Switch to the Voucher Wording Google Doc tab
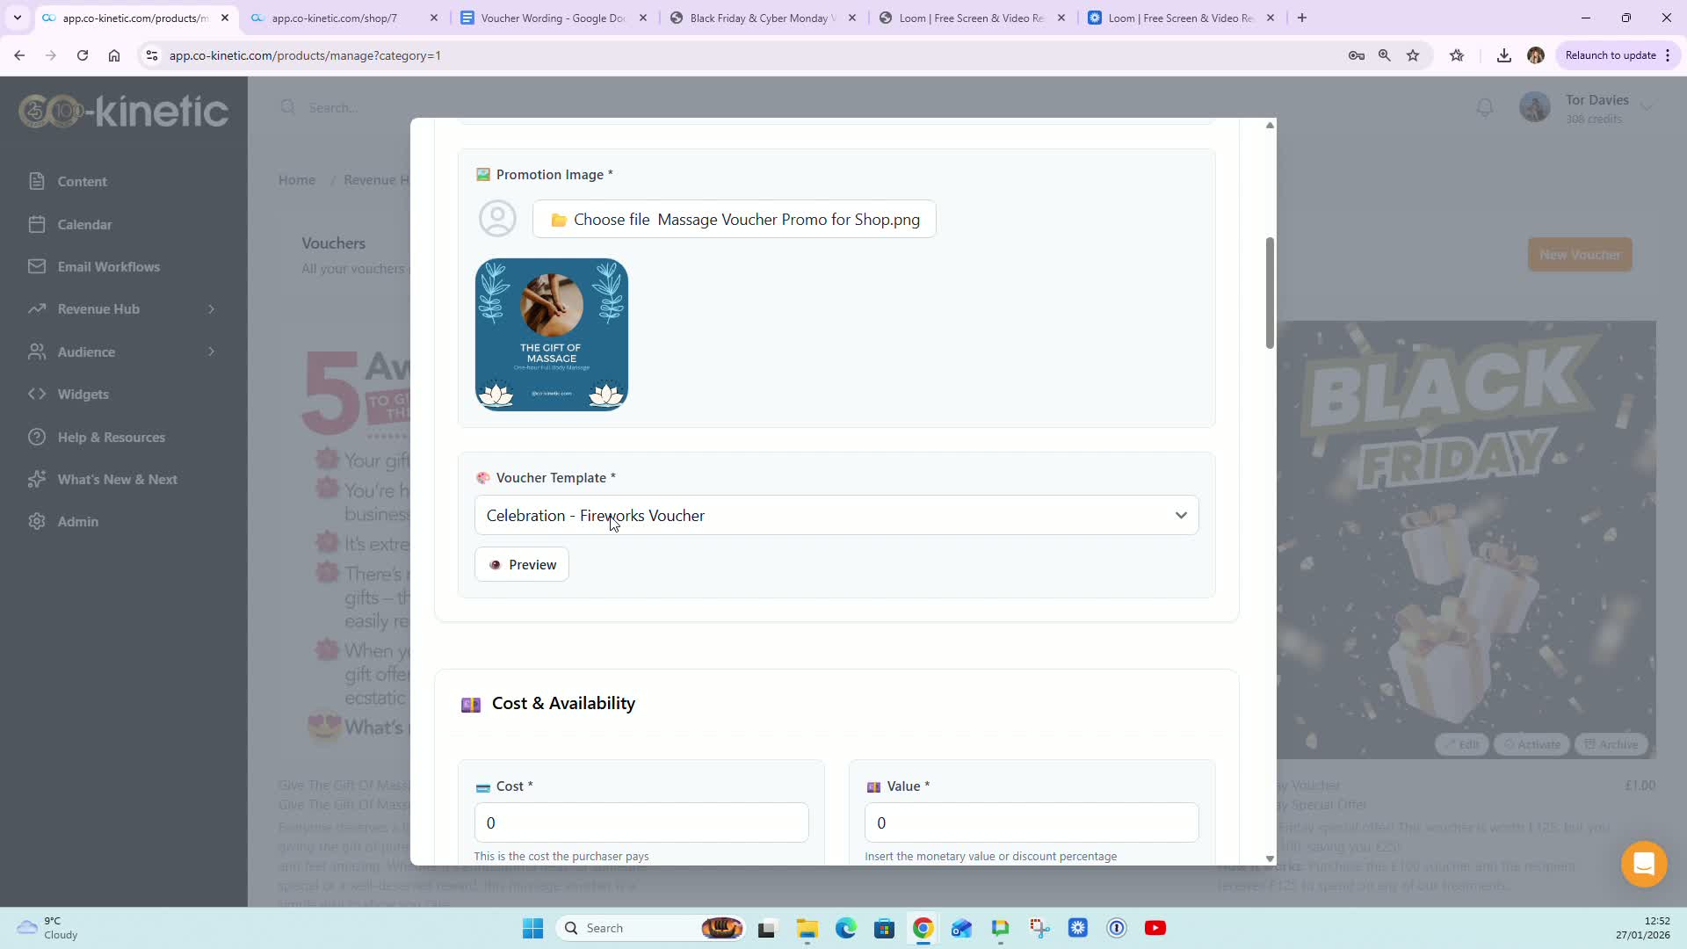1687x949 pixels. point(554,18)
